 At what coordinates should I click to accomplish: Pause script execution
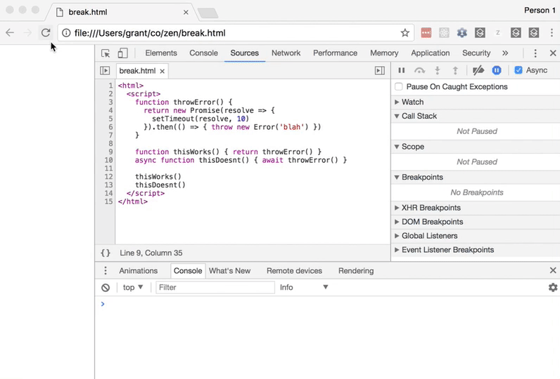402,70
